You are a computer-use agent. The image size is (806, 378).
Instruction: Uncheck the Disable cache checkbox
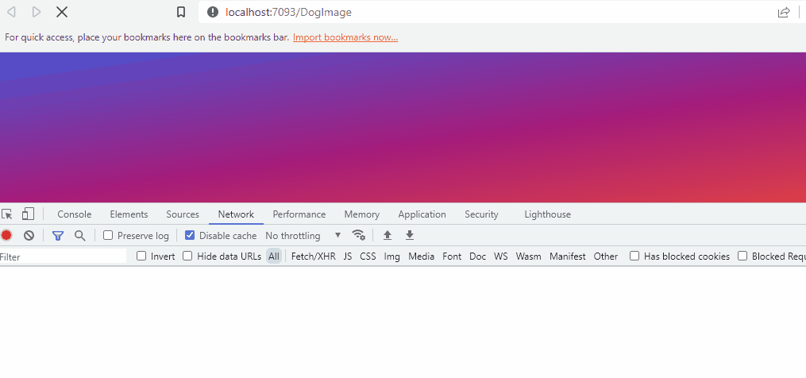coord(190,235)
